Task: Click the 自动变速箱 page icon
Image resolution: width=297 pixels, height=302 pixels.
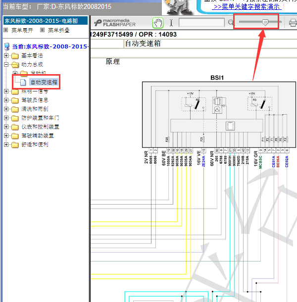Action: (x=23, y=82)
